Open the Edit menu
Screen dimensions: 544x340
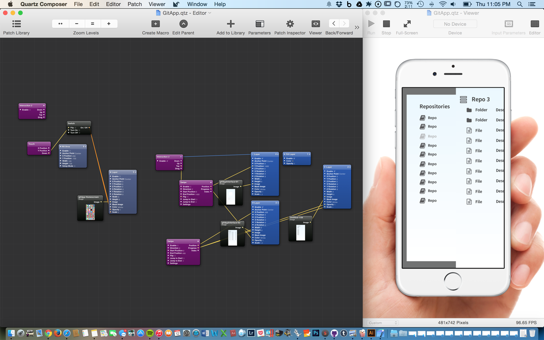pyautogui.click(x=94, y=4)
